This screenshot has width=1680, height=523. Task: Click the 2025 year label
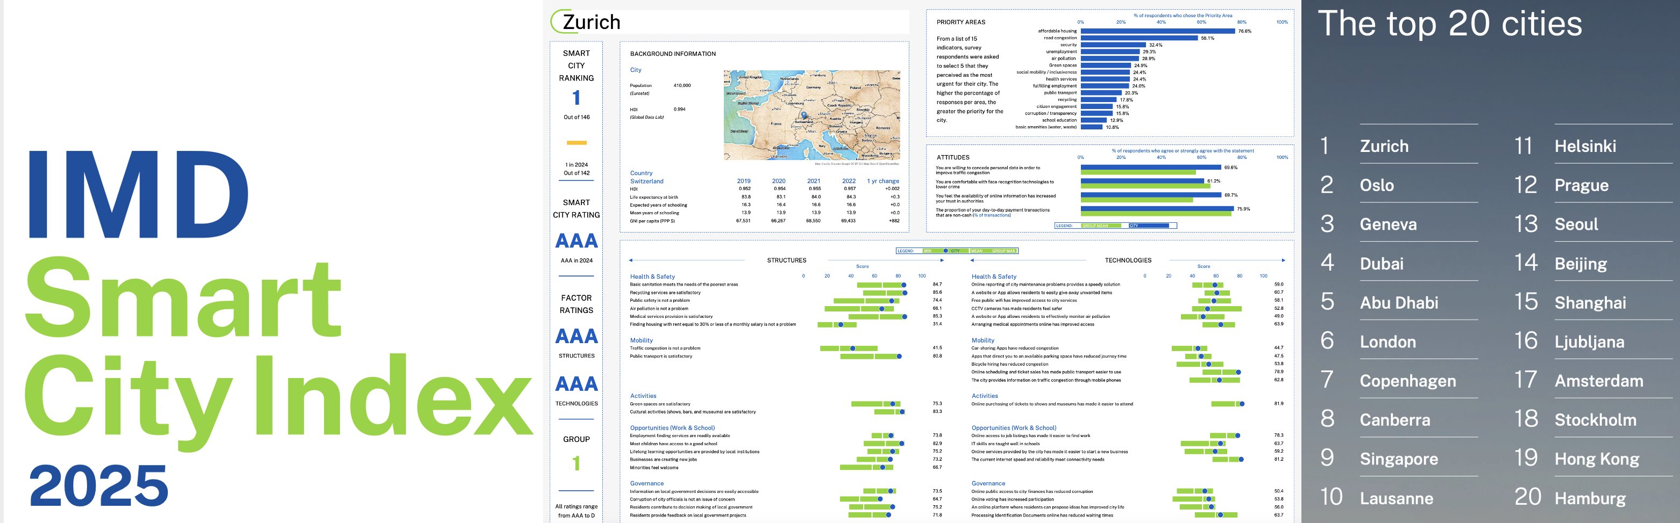click(x=98, y=486)
